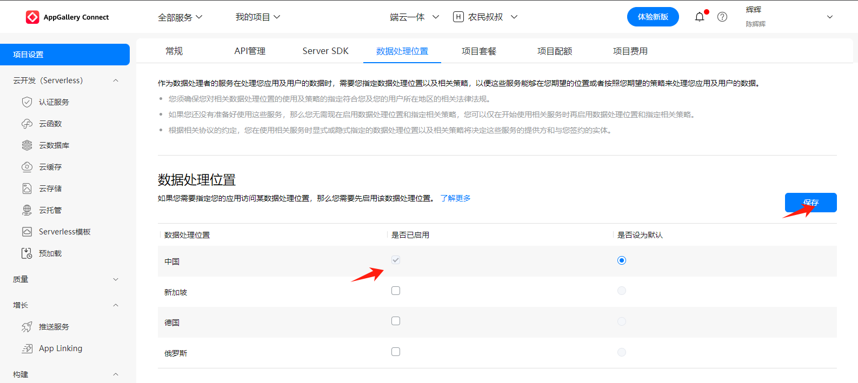Click the AppGallery Connect logo icon
Screen dimensions: 858x383
[32, 17]
